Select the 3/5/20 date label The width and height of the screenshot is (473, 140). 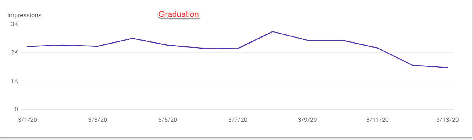168,120
